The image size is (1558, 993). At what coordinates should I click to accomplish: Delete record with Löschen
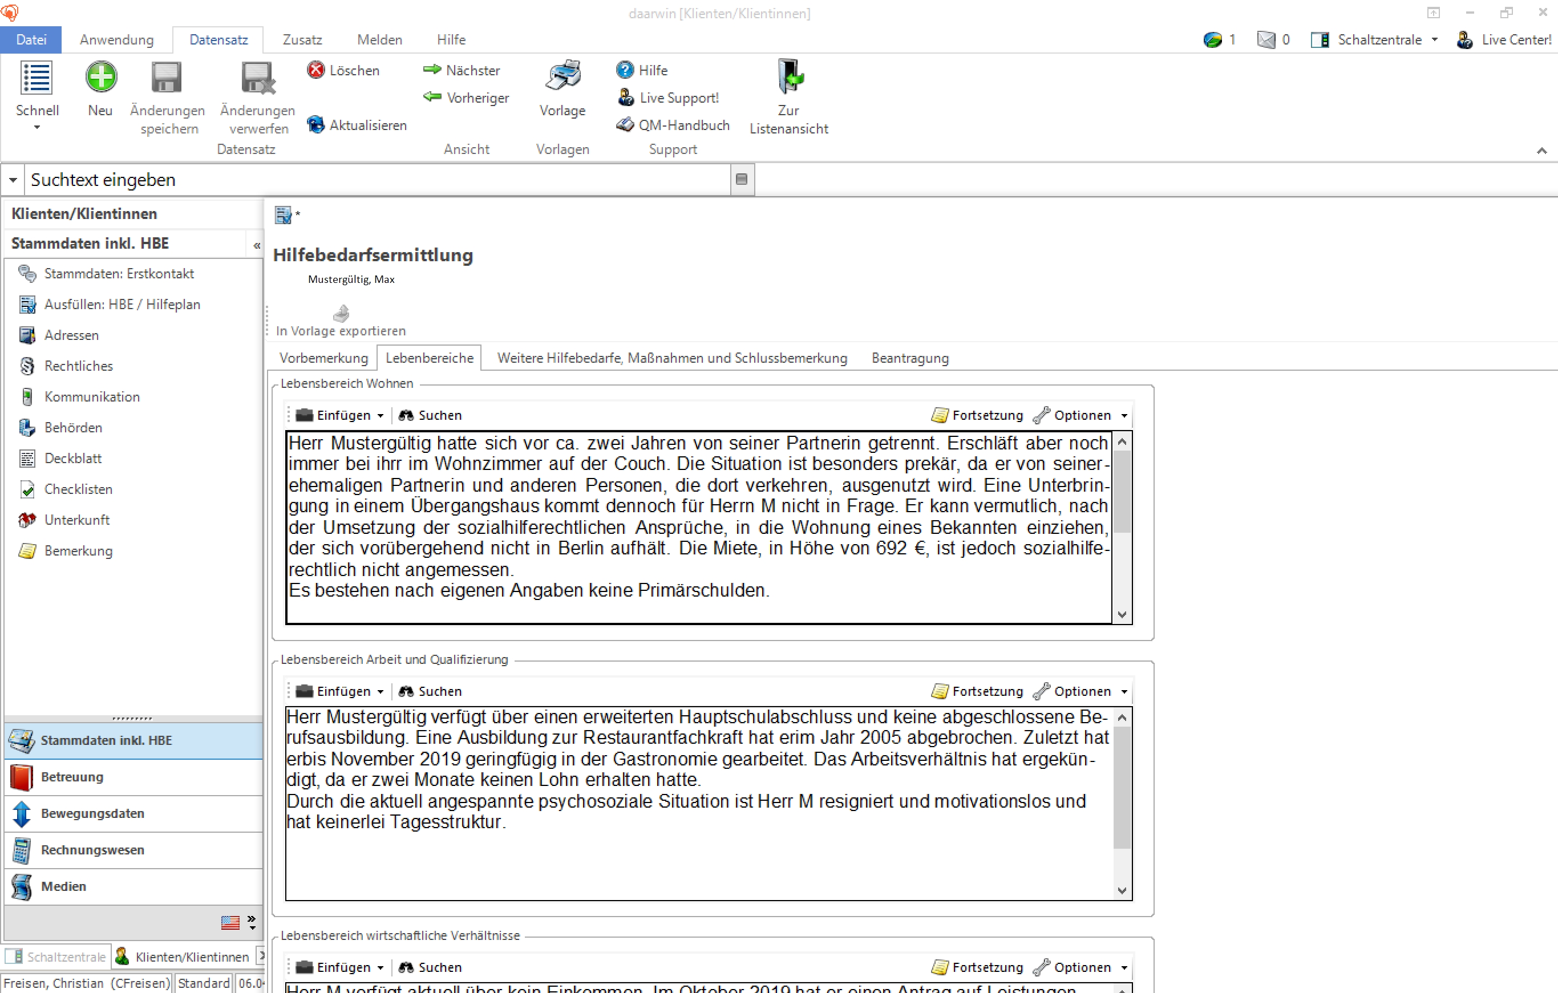(x=343, y=70)
